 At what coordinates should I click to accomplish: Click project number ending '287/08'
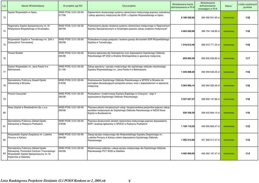tap(71, 27)
